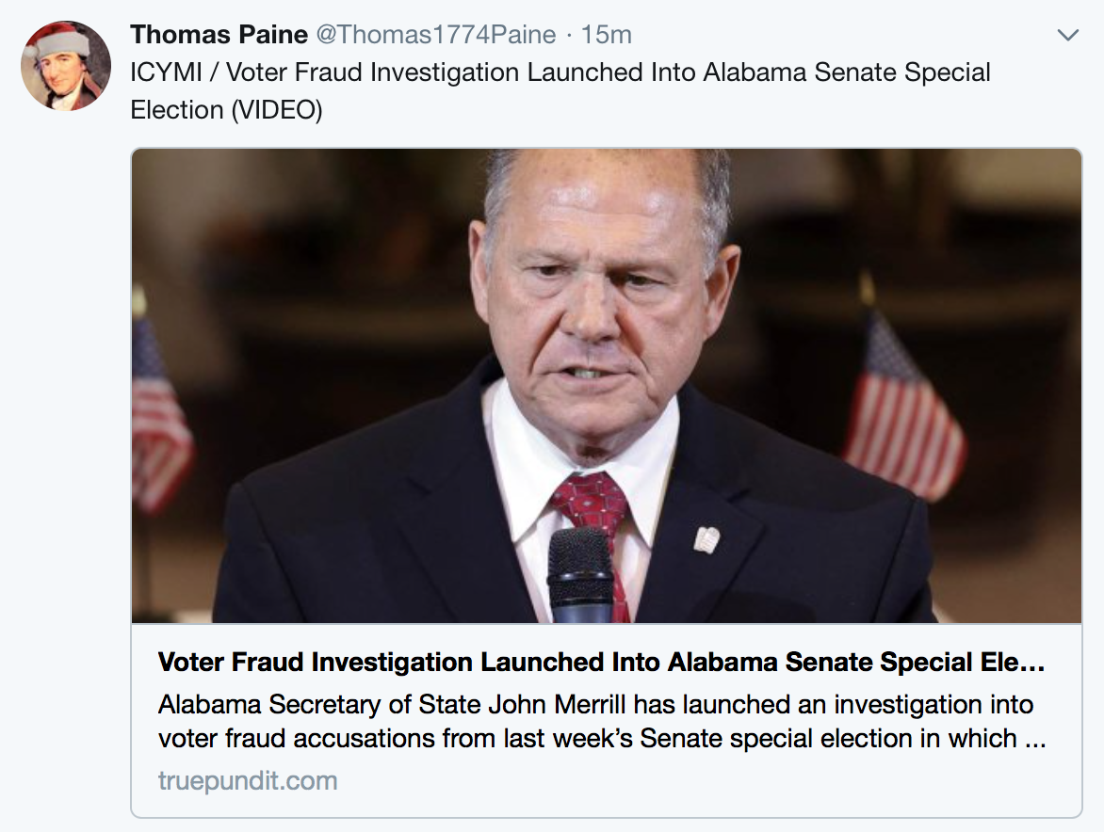Open the truepundit.com domain link
Viewport: 1104px width, 832px height.
[x=248, y=780]
